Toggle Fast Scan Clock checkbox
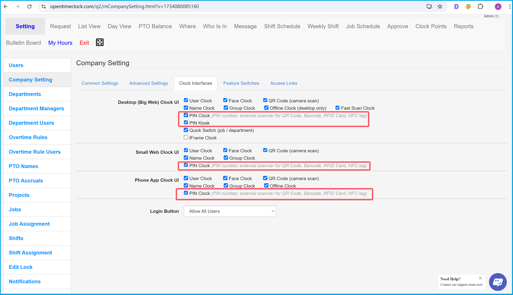The image size is (513, 295). pyautogui.click(x=337, y=108)
